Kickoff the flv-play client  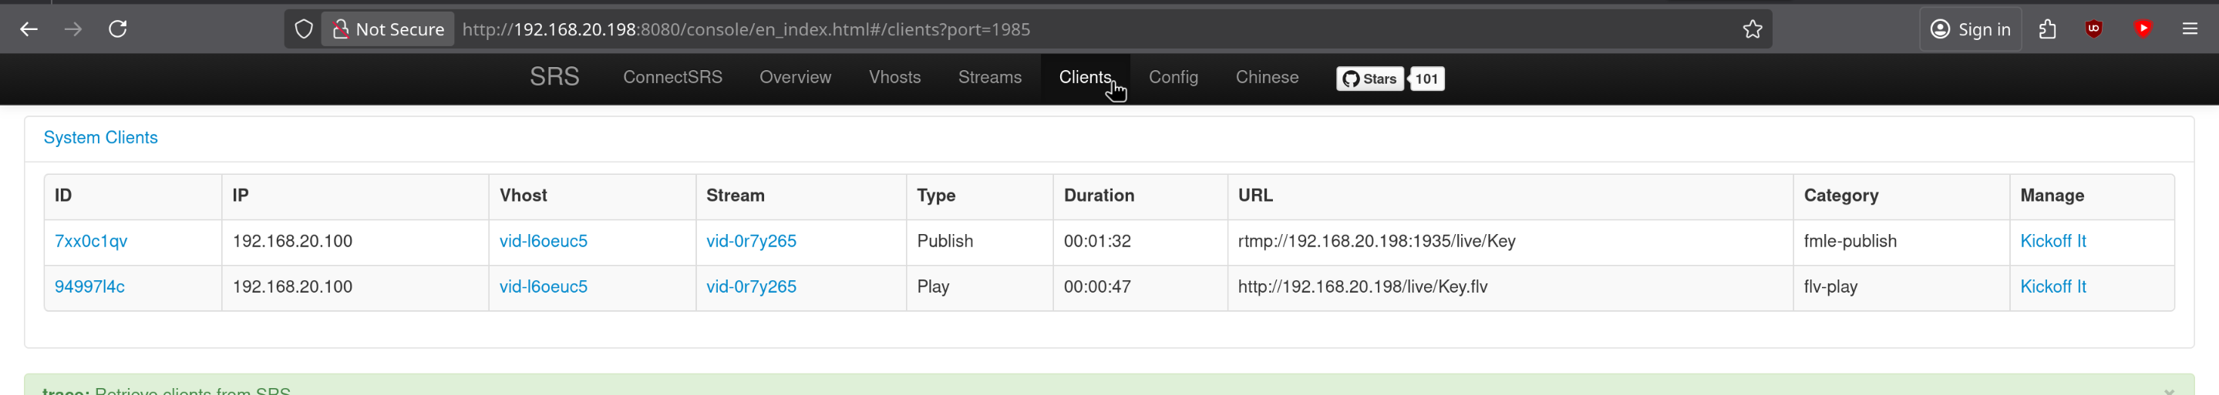pos(2052,286)
